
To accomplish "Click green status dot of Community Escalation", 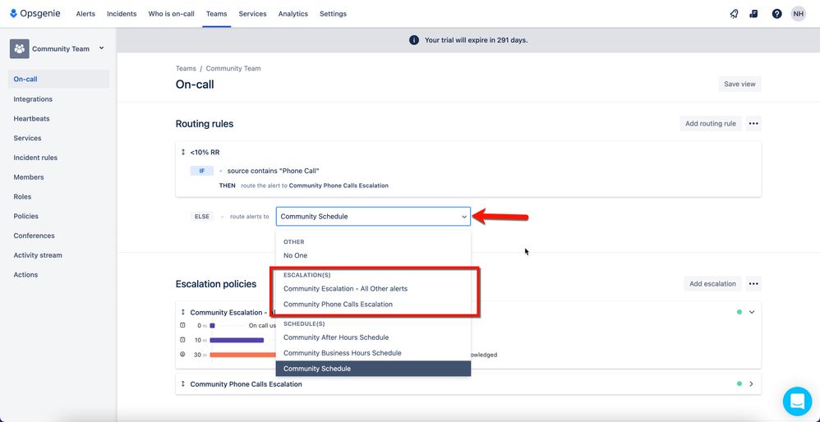I will click(739, 312).
